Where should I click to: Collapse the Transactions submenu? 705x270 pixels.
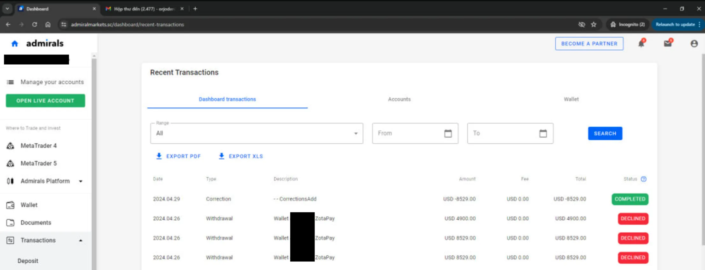pyautogui.click(x=81, y=240)
